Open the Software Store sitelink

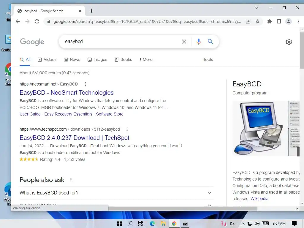click(110, 114)
